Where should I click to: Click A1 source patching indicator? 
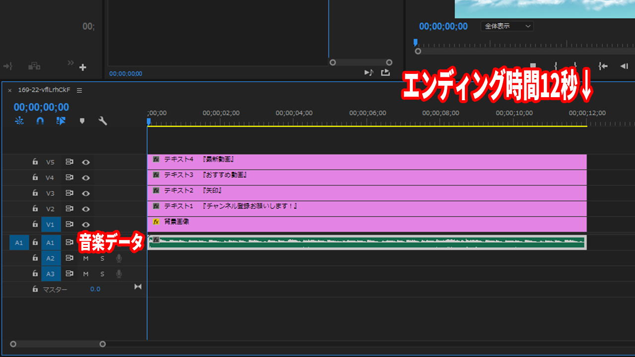pyautogui.click(x=19, y=242)
